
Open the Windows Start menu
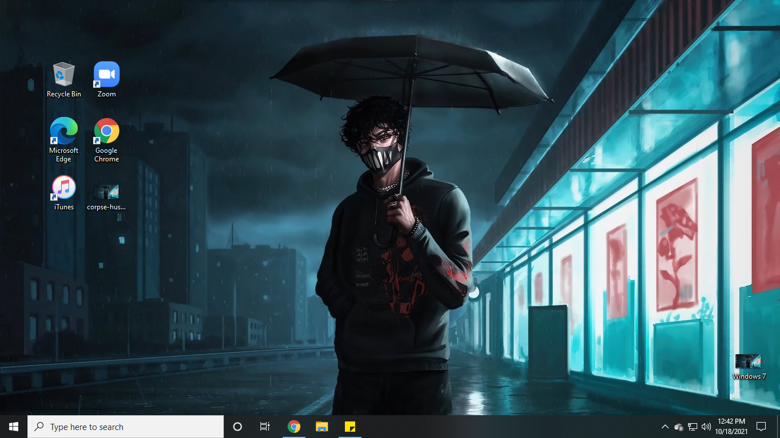[14, 427]
